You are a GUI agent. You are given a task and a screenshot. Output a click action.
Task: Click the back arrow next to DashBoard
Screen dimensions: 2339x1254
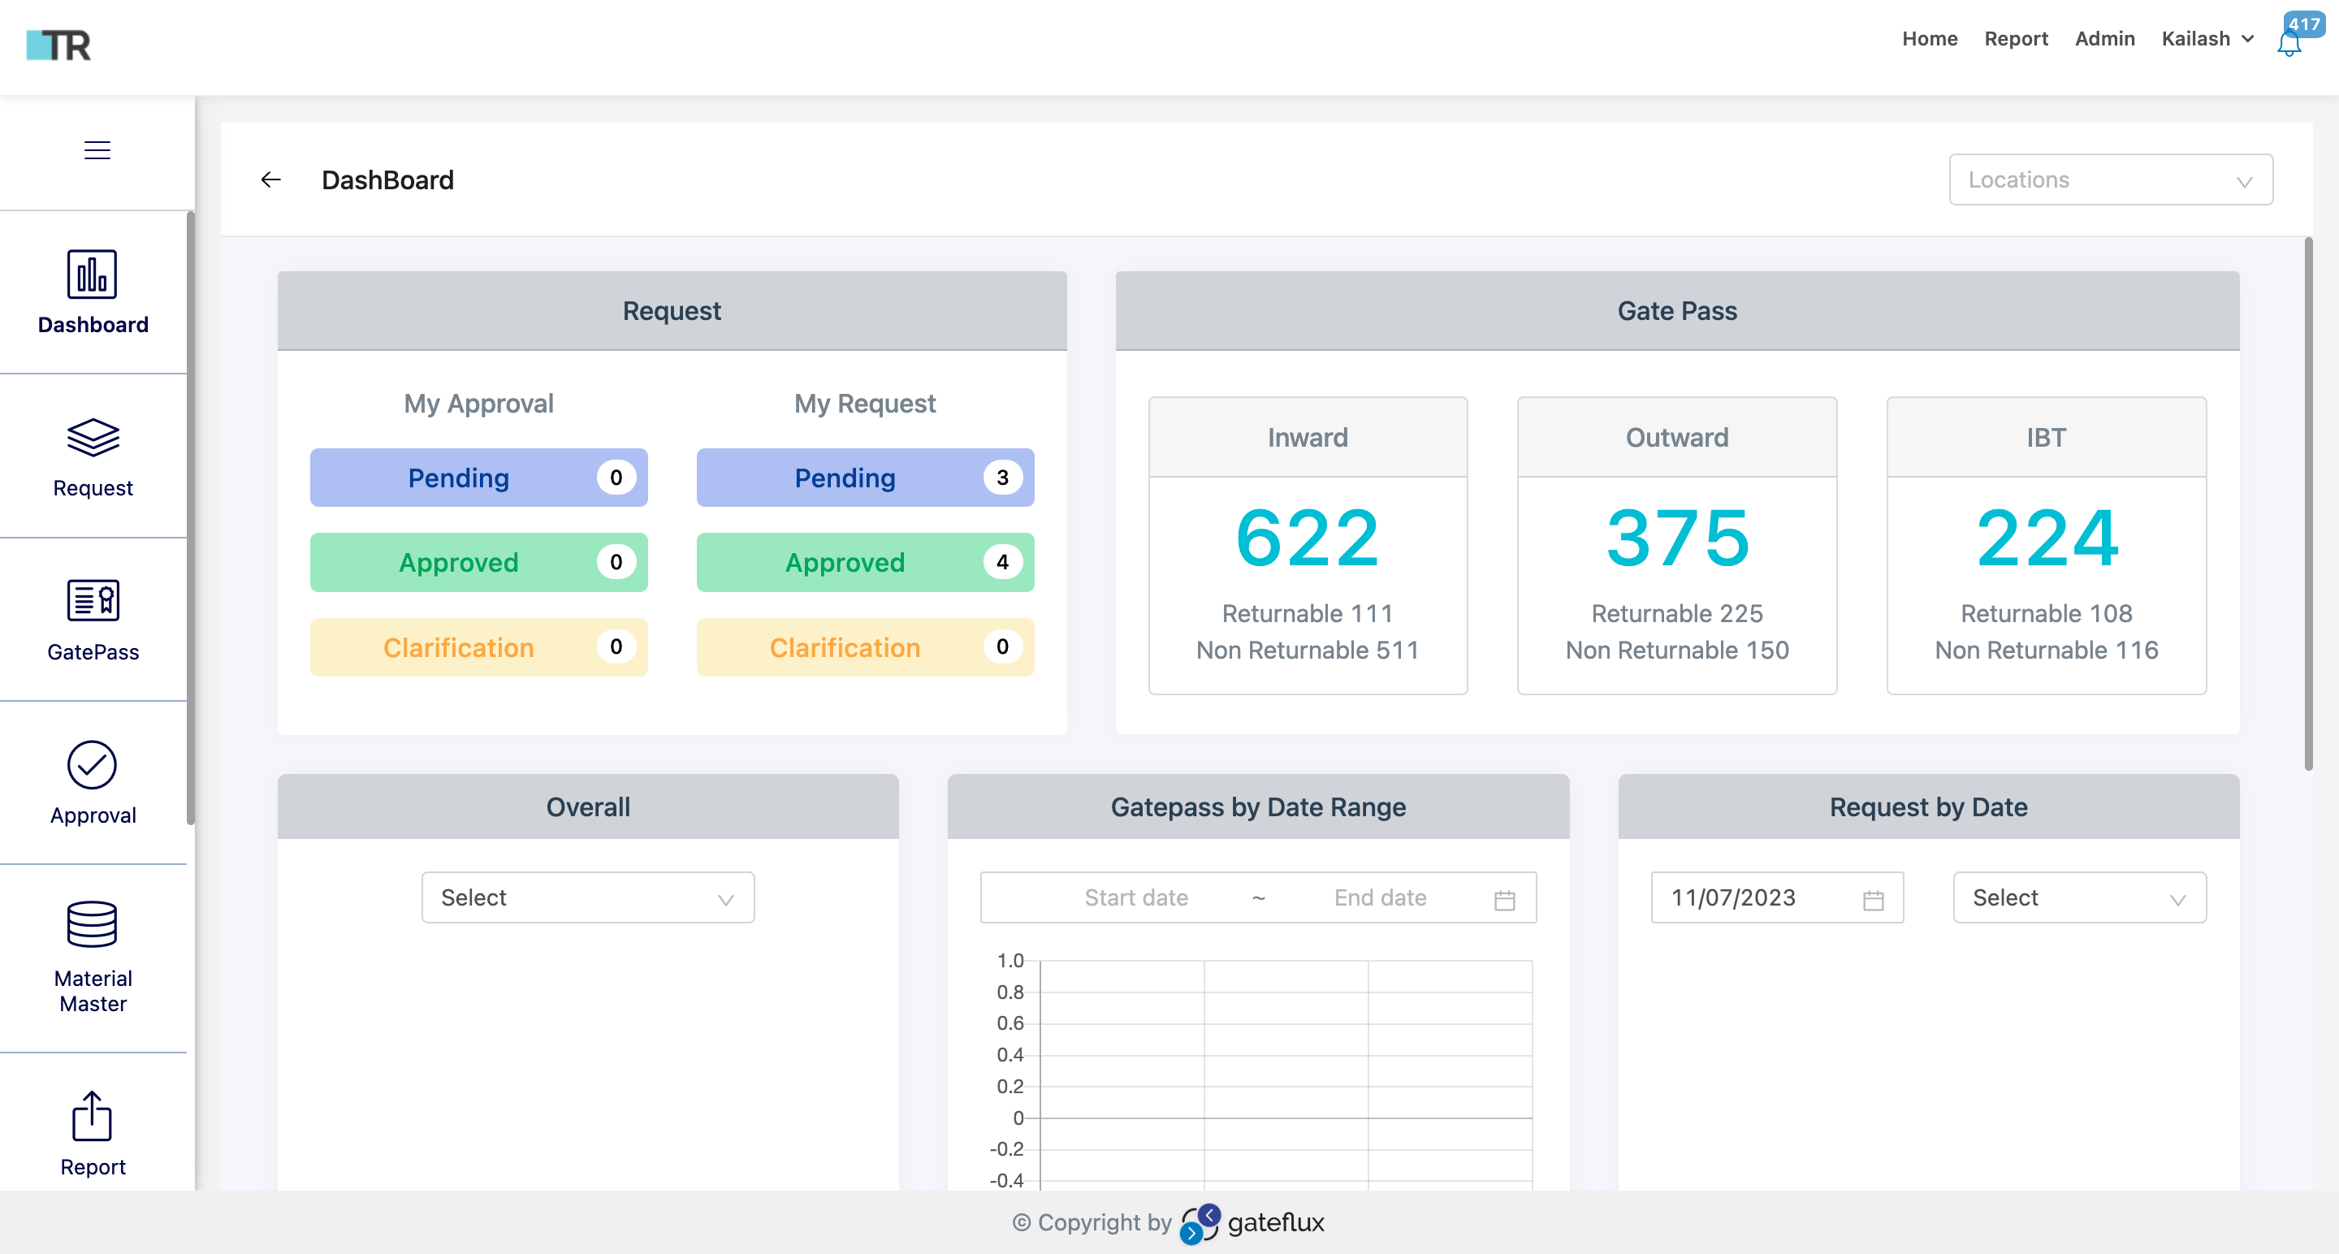(270, 179)
